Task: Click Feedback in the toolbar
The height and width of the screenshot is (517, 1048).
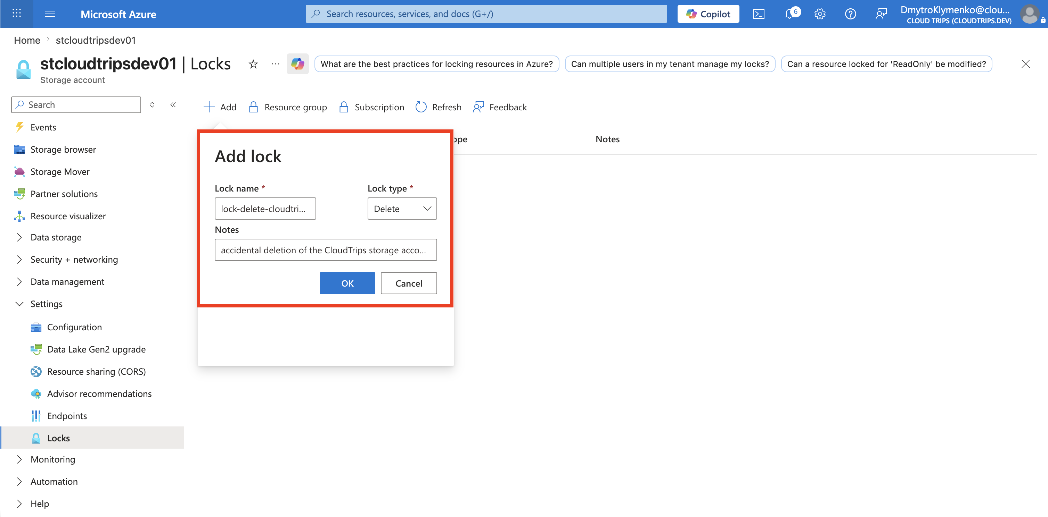Action: click(x=500, y=107)
